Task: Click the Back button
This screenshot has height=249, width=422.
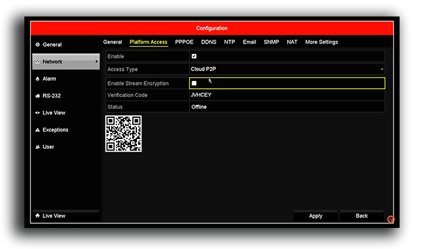Action: click(361, 216)
